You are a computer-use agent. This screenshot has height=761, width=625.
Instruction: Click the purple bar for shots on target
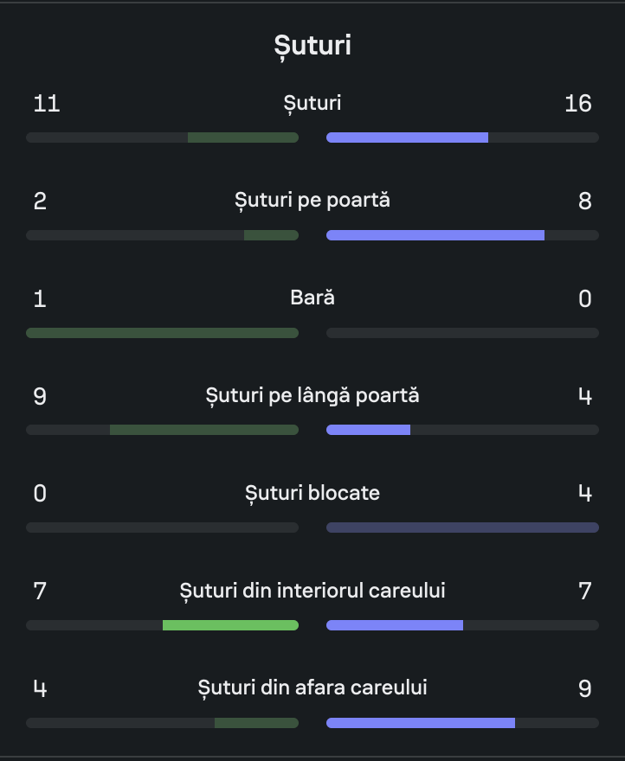[x=435, y=235]
